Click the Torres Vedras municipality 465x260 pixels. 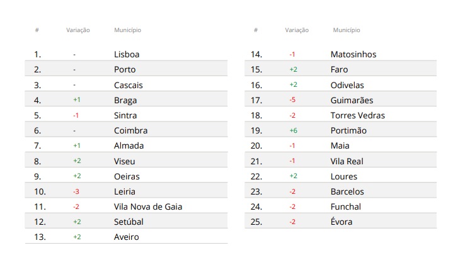357,115
